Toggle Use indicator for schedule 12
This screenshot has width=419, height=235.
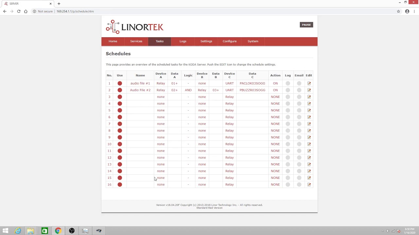120,158
